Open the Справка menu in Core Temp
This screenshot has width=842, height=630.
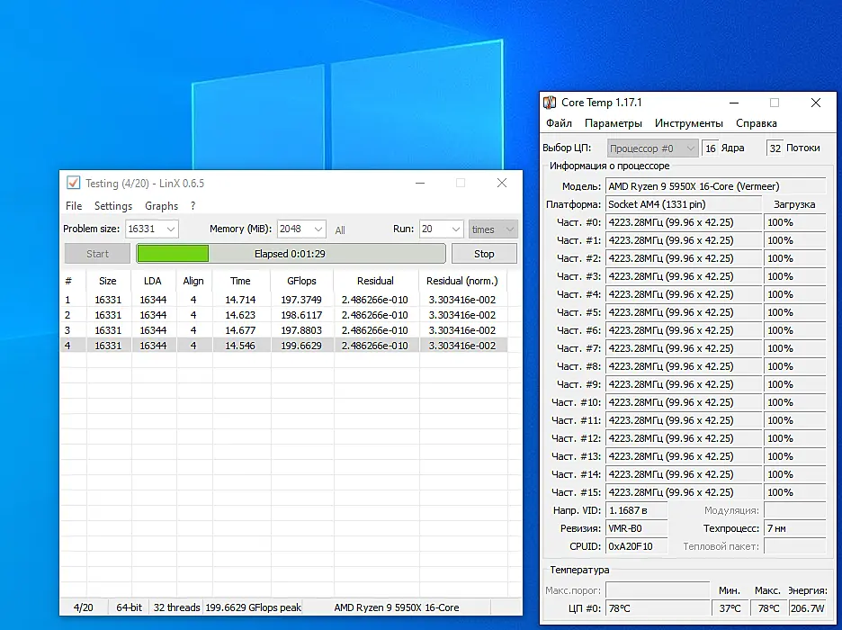756,123
